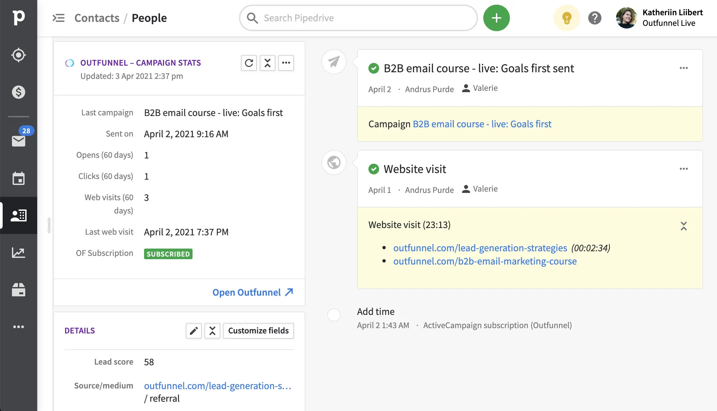This screenshot has height=411, width=717.
Task: Click Open Outfunnel link
Action: click(253, 292)
